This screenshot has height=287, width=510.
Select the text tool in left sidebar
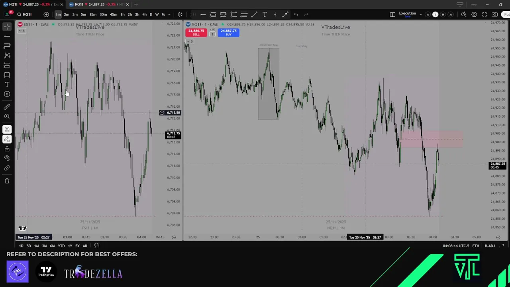tap(7, 85)
